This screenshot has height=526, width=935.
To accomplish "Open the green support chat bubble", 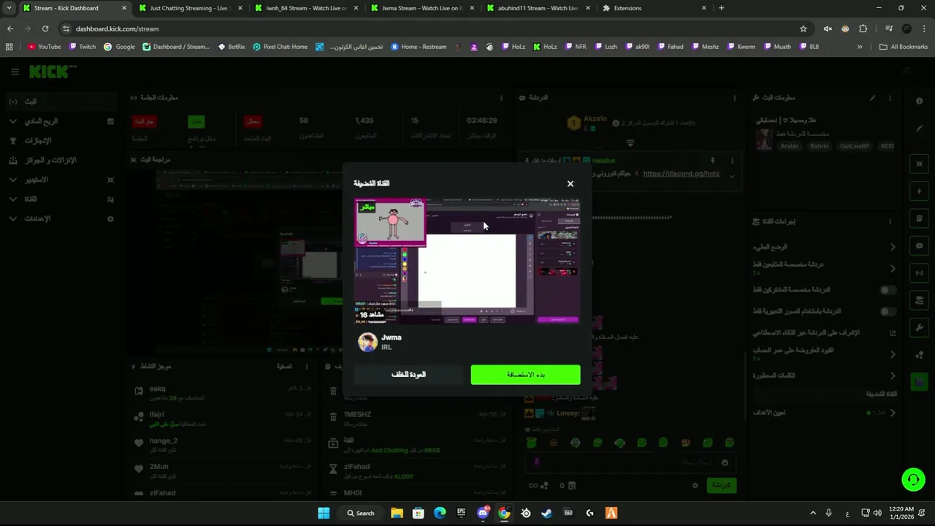I will 913,479.
